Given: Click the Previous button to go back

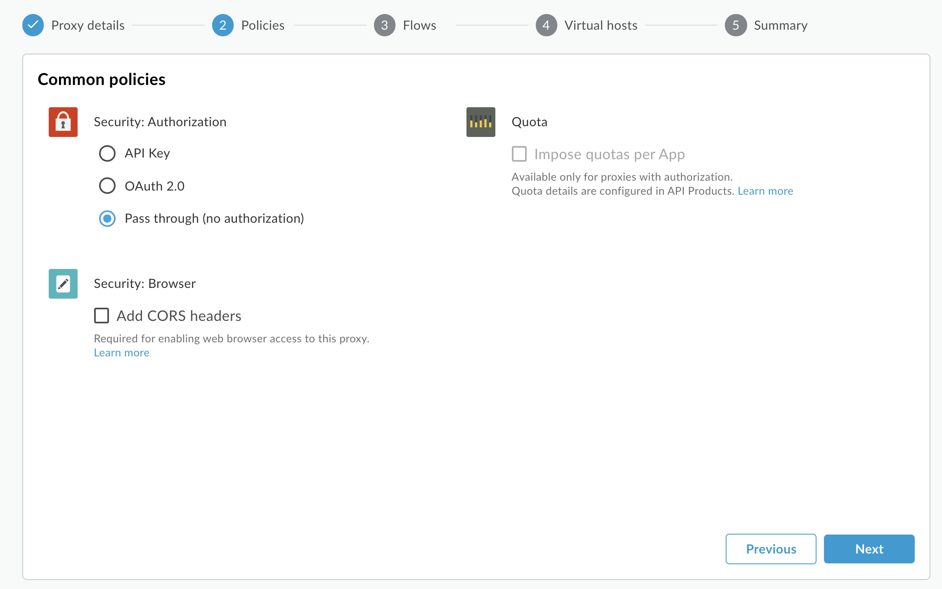Looking at the screenshot, I should pyautogui.click(x=772, y=548).
